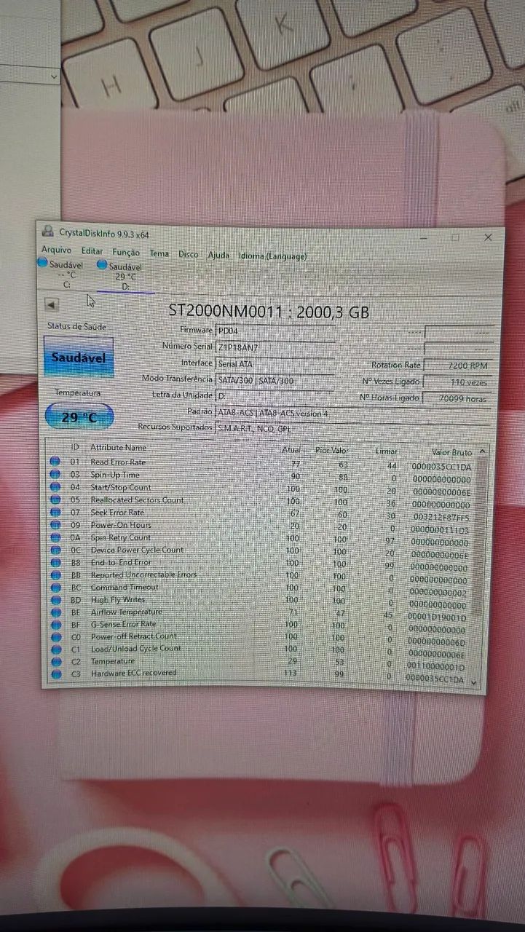Click the Letra da Unidade field
Viewport: 525px width, 932px height.
[275, 395]
